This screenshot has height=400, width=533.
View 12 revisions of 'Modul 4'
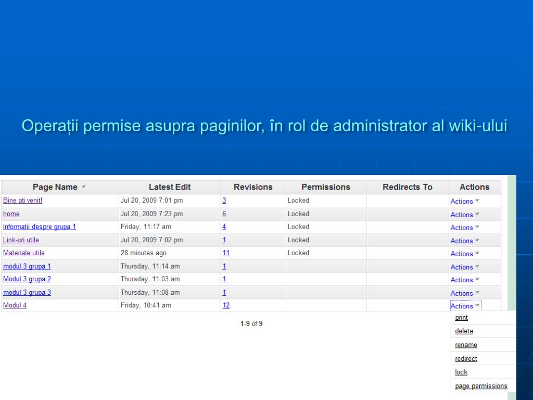[226, 305]
